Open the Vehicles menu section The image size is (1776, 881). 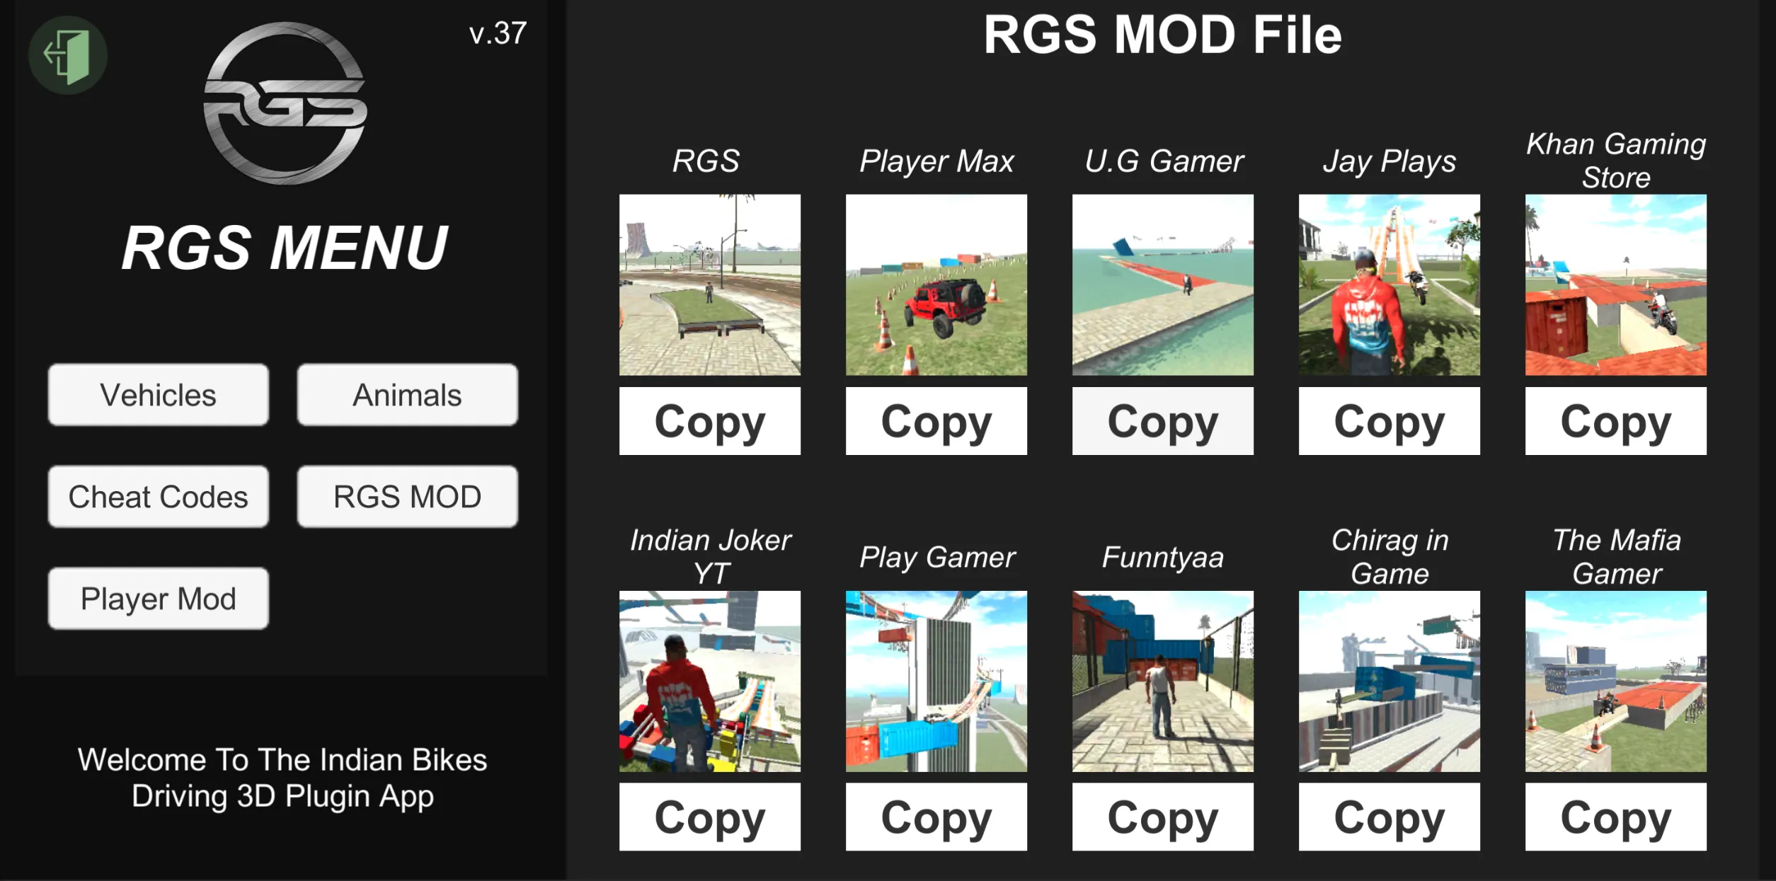click(x=157, y=395)
